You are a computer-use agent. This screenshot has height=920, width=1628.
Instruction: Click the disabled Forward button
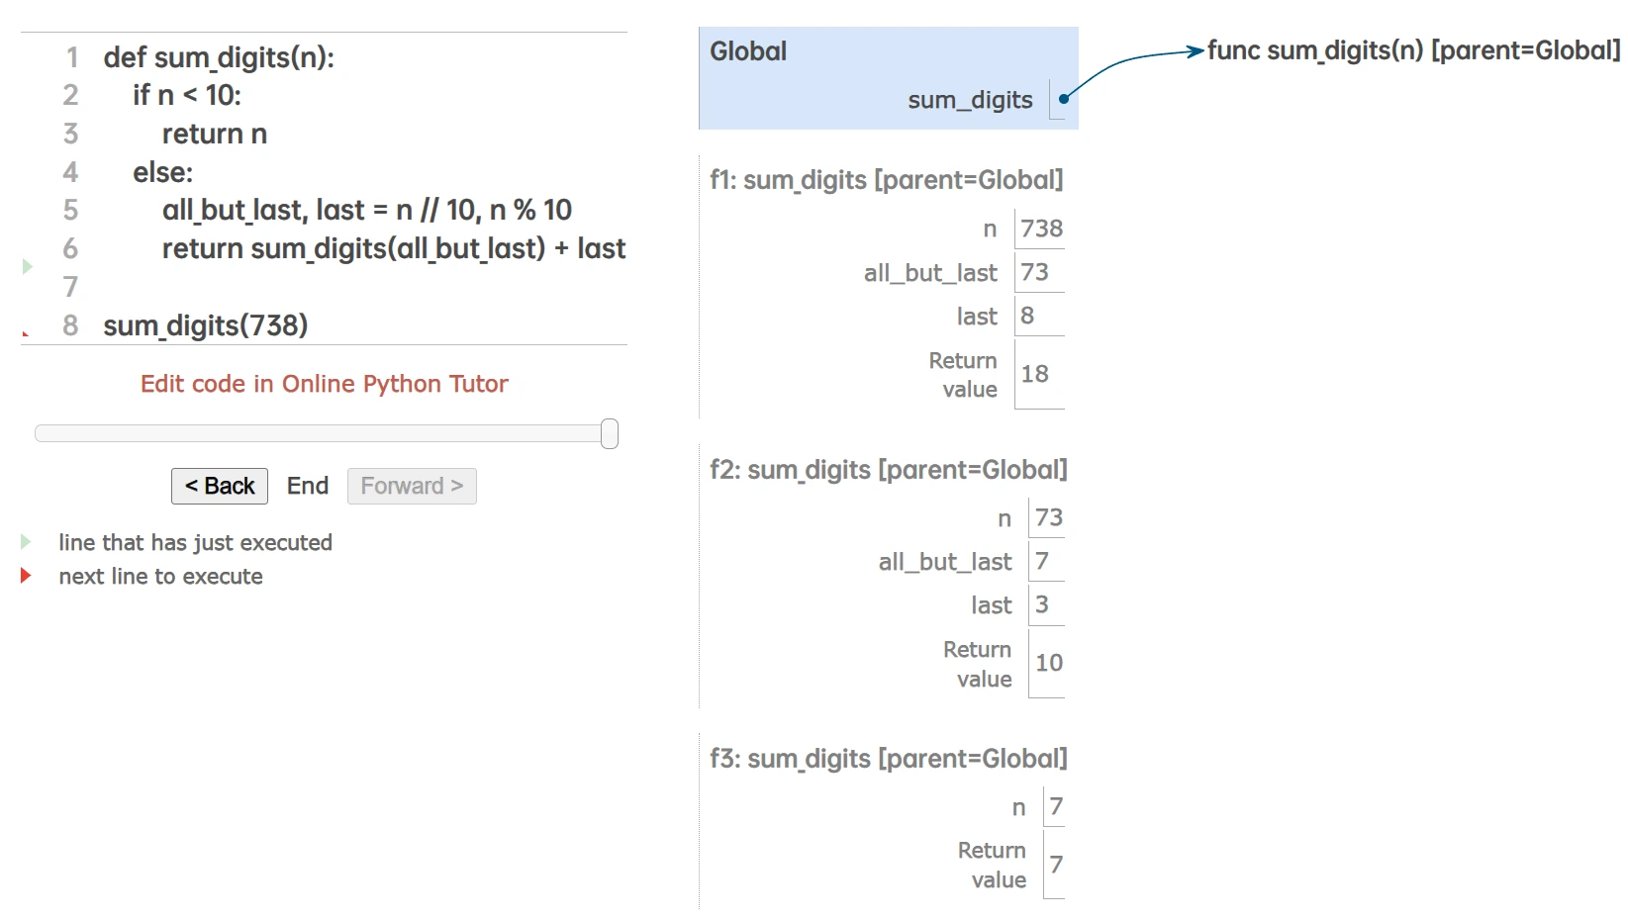[412, 486]
